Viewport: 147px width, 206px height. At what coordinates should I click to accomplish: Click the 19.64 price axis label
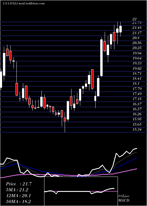coord(137,58)
